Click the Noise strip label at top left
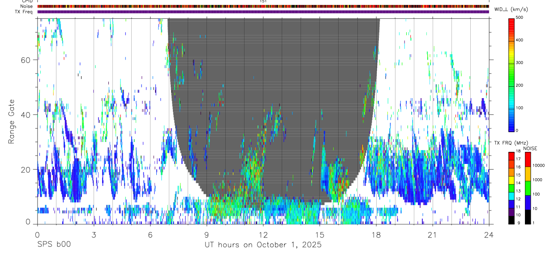 tap(26, 6)
